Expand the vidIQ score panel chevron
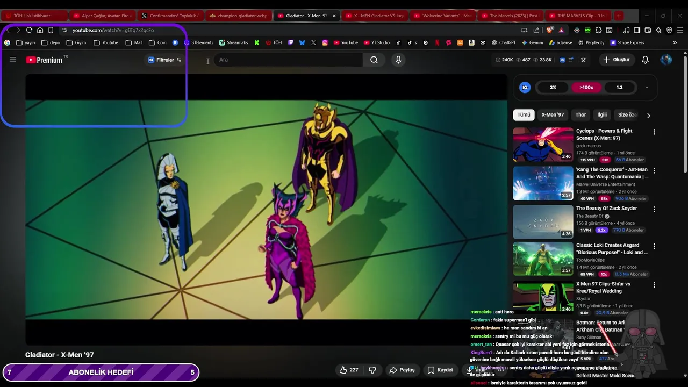The width and height of the screenshot is (688, 387). pyautogui.click(x=647, y=87)
